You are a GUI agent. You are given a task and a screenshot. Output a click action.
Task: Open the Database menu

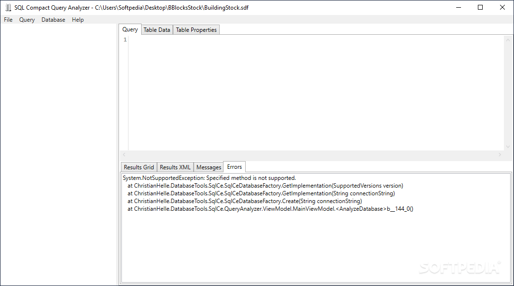tap(53, 20)
